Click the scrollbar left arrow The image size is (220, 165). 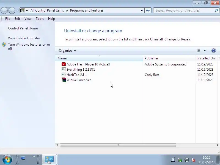(x=57, y=145)
